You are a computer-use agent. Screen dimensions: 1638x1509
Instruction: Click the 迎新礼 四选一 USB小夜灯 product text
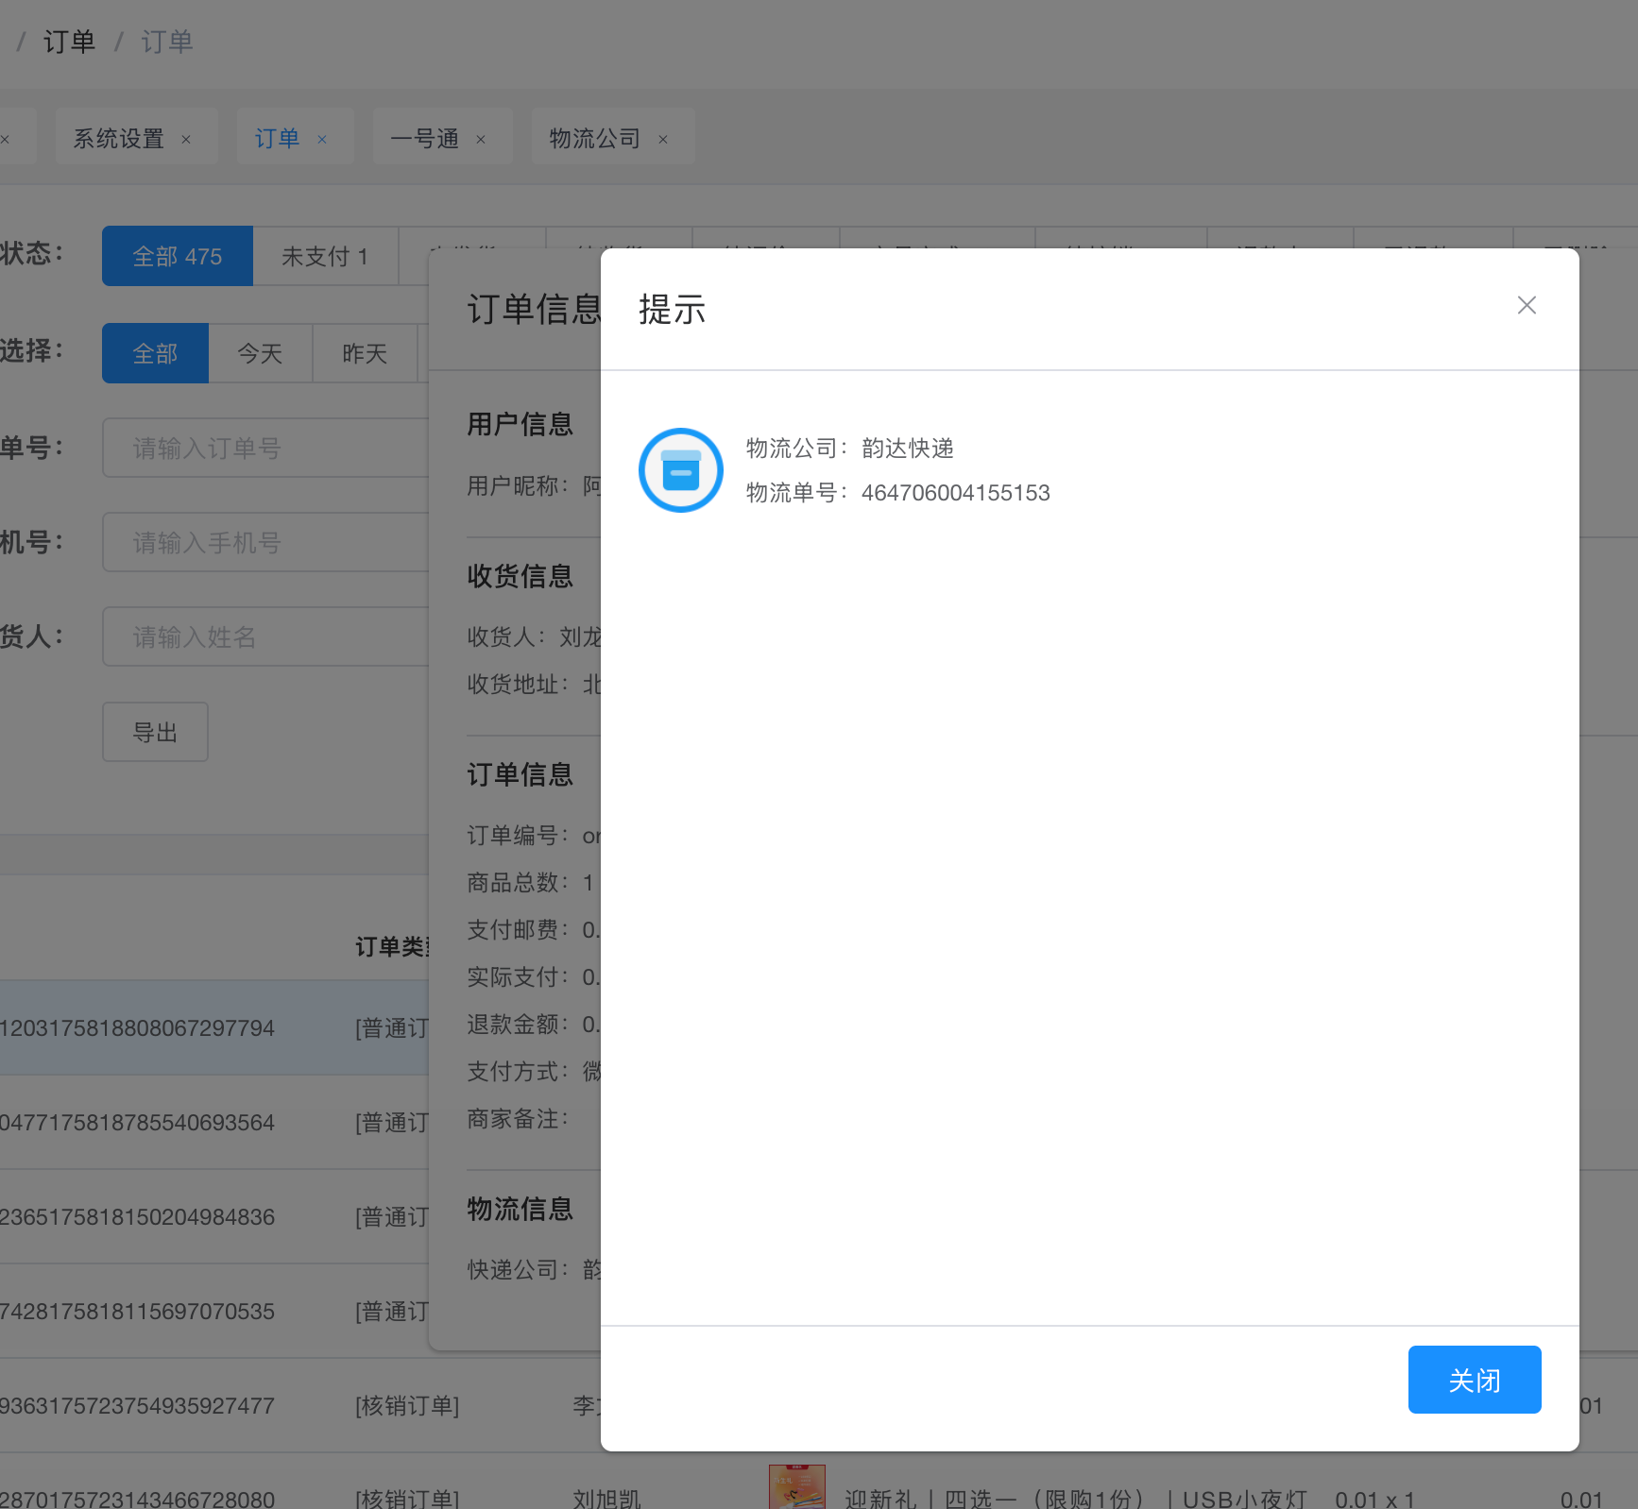(1076, 1499)
